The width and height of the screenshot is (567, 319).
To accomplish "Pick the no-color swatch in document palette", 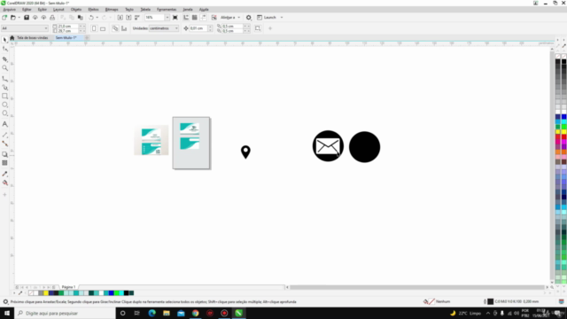I will pyautogui.click(x=31, y=293).
